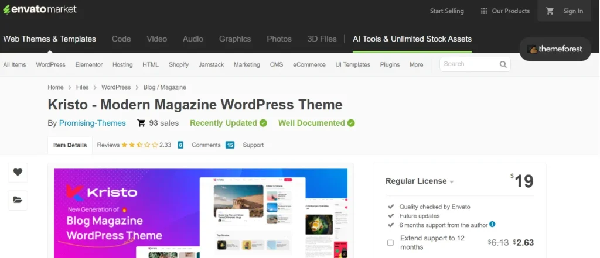Screen dimensions: 600x258
Task: Select eCommerce in subnavigation
Action: [309, 64]
